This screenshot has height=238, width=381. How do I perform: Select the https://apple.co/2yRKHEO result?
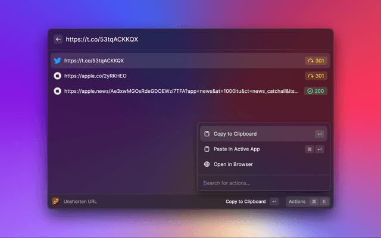(179, 76)
